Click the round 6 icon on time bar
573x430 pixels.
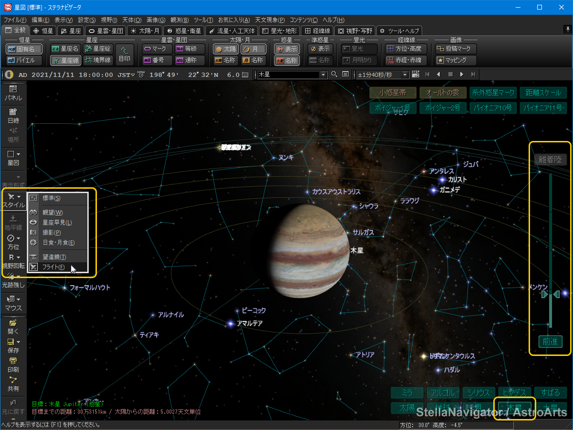9,75
